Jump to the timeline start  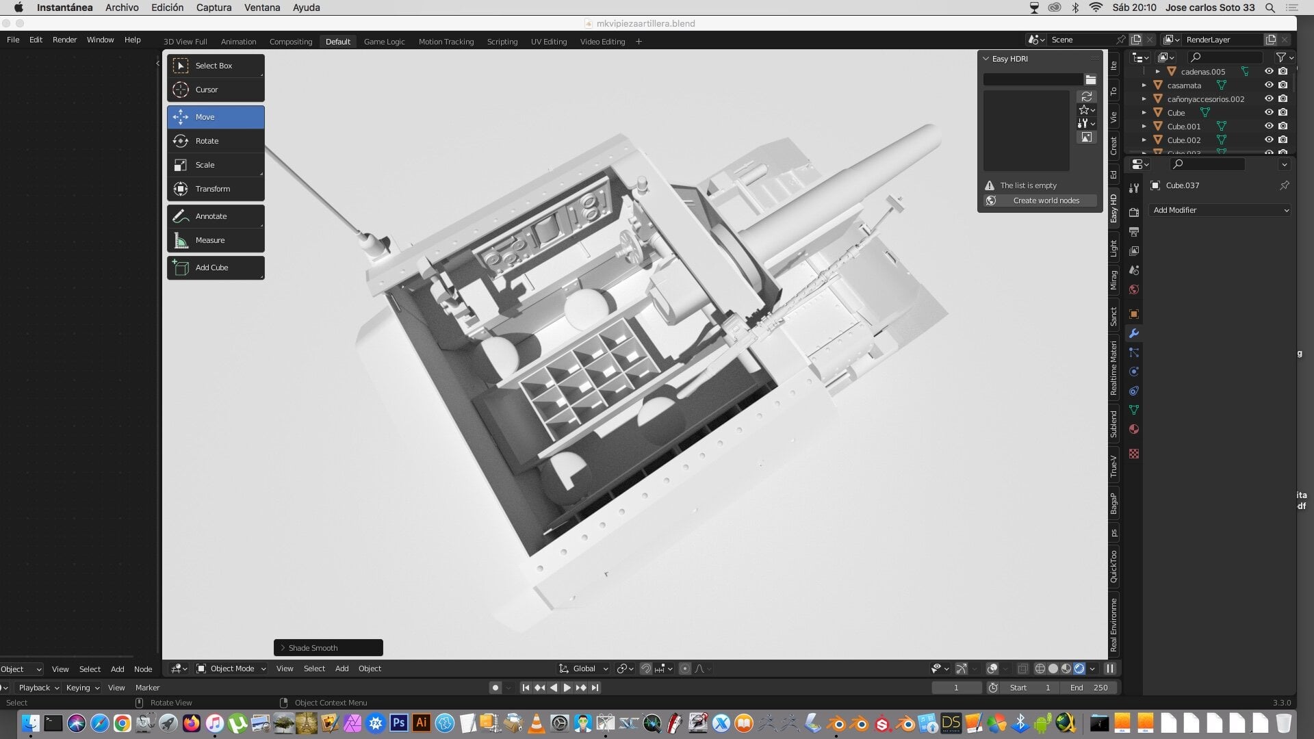(x=526, y=688)
